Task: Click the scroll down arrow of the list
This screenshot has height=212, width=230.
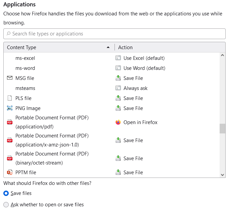Action: tap(223, 175)
